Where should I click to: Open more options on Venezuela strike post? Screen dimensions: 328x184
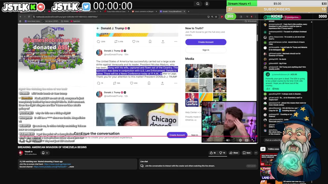pos(176,83)
